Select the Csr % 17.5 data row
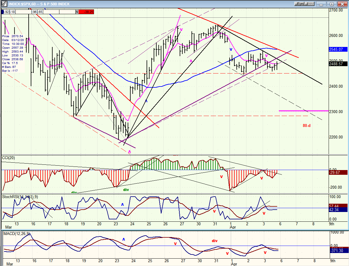 point(10,63)
